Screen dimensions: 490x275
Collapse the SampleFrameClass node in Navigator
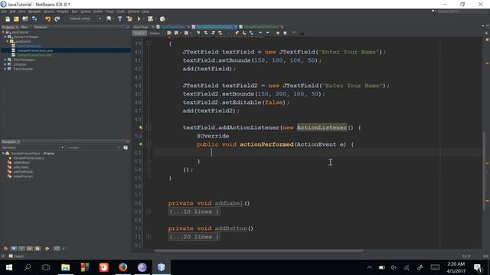click(3, 154)
